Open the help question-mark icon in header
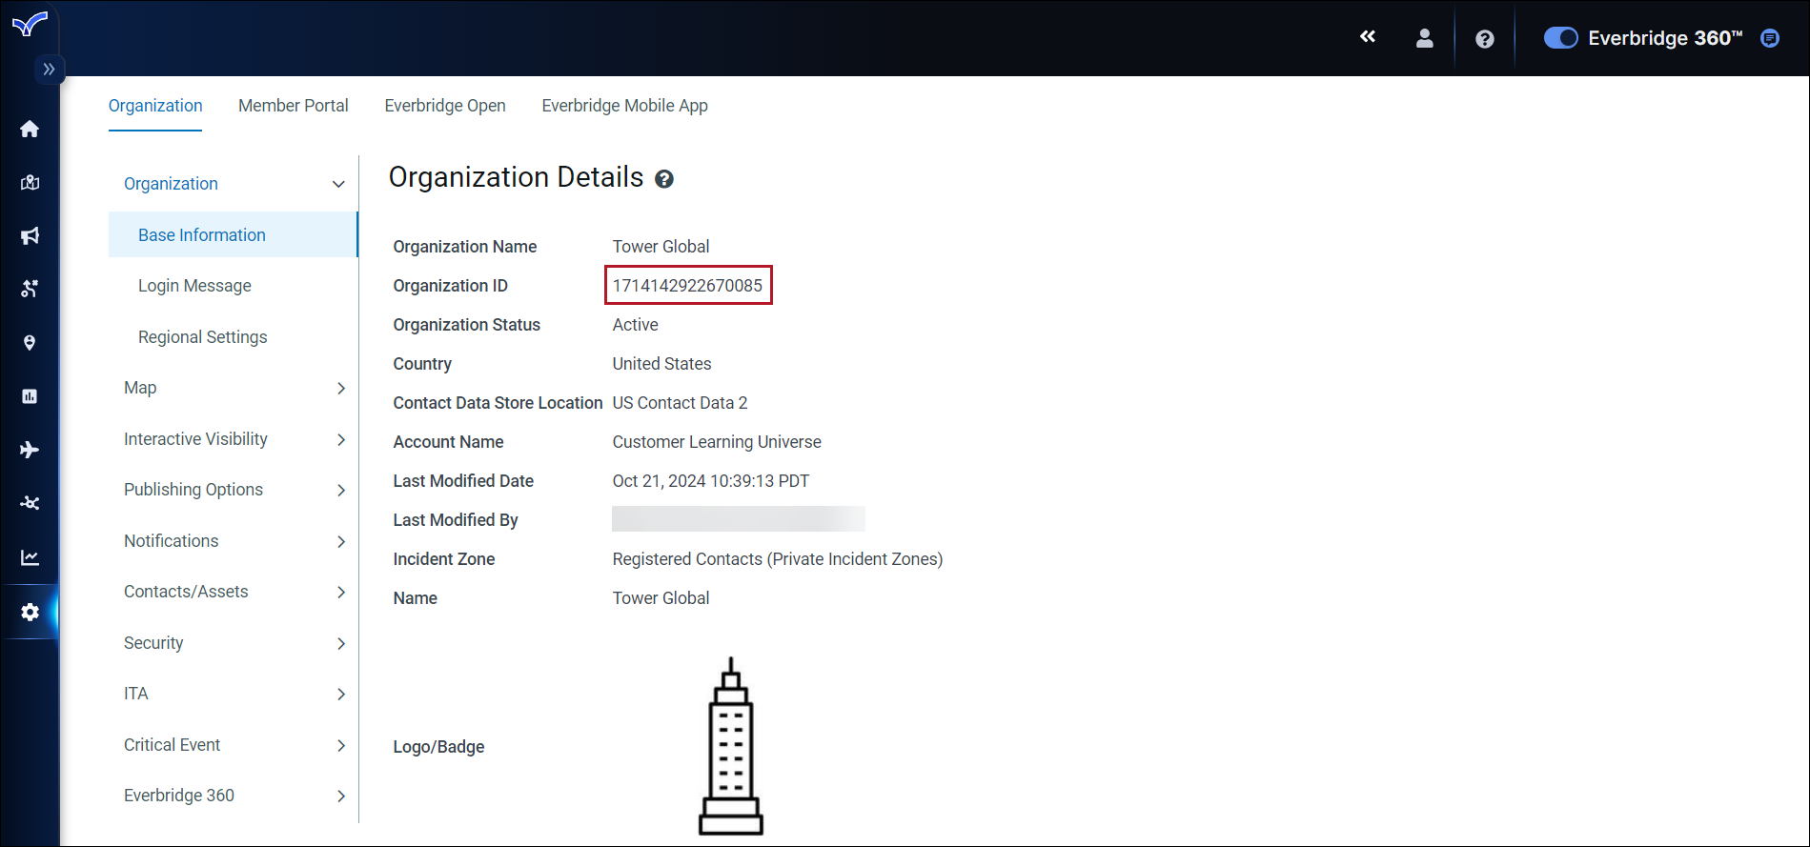This screenshot has height=847, width=1810. [1484, 39]
